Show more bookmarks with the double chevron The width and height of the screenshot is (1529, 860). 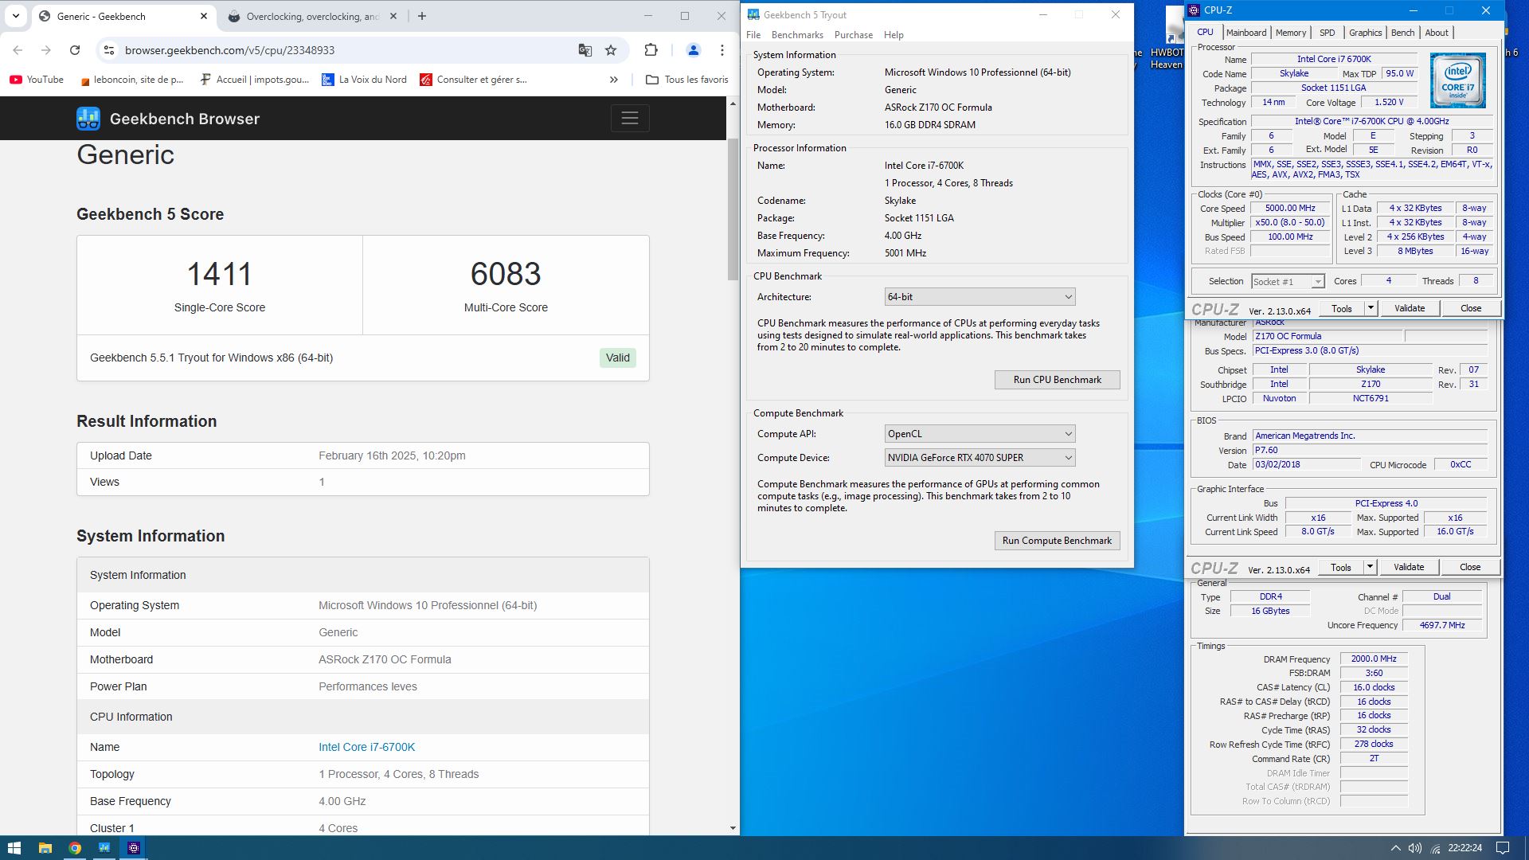point(613,80)
